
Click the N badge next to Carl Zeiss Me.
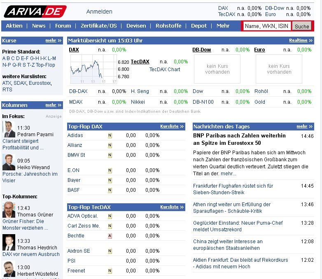[110, 226]
